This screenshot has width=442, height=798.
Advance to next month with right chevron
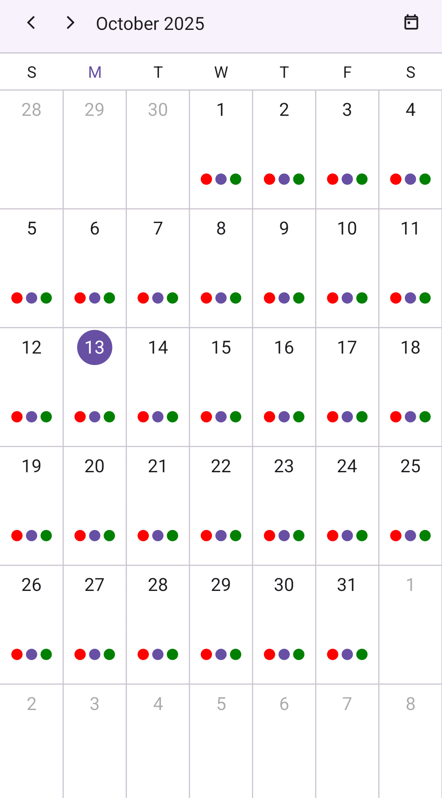click(70, 23)
